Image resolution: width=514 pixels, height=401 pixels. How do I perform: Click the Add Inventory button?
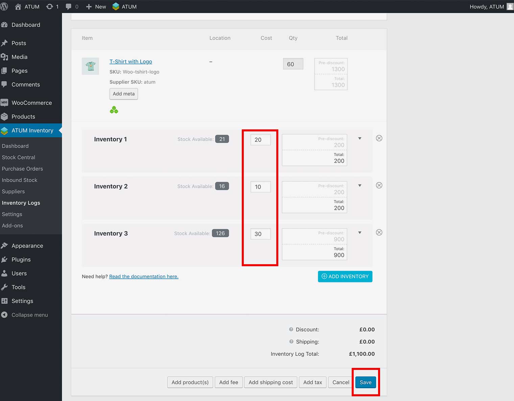pyautogui.click(x=345, y=276)
